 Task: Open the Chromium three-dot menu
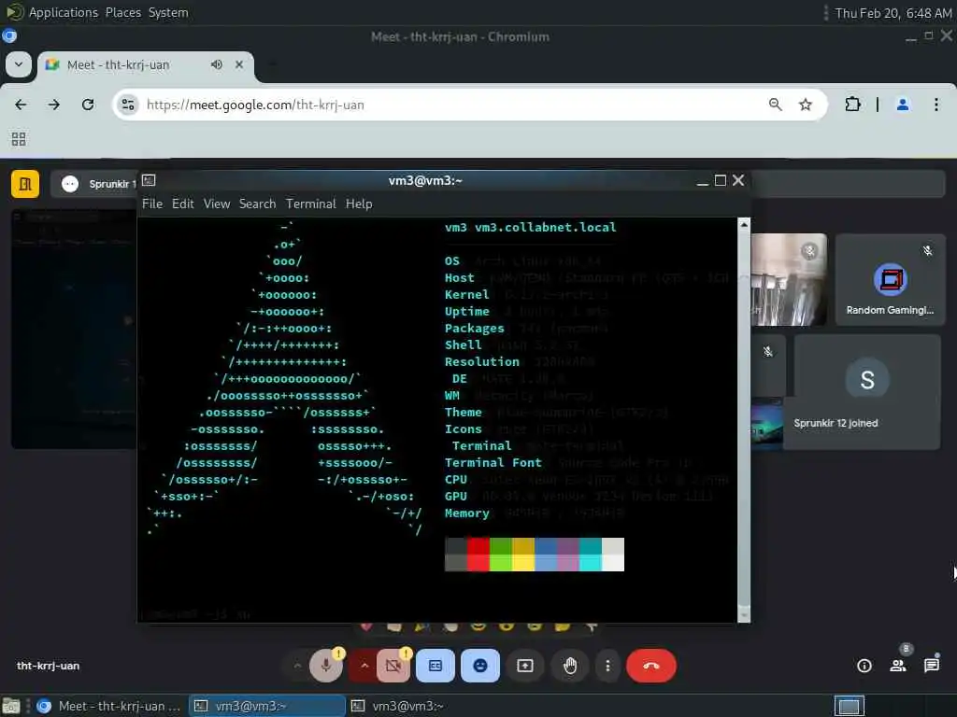click(x=936, y=105)
